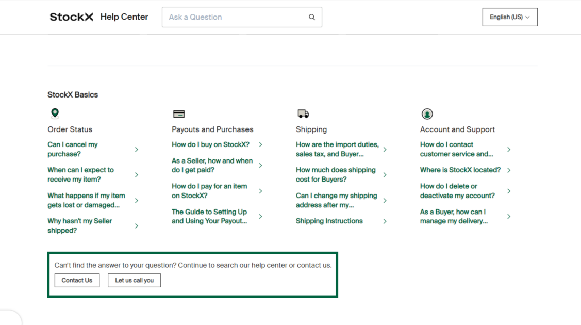Click the Account and Support person icon
The height and width of the screenshot is (325, 581).
[x=427, y=114]
